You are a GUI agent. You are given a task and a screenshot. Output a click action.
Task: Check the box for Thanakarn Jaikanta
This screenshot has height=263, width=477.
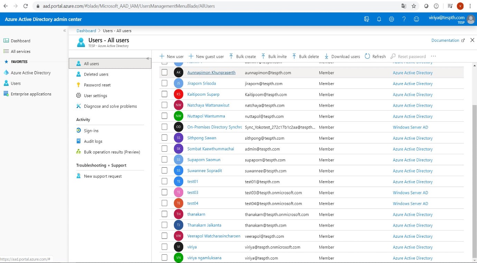coord(165,225)
